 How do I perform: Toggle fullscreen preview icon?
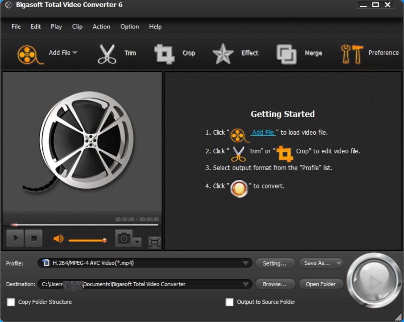pyautogui.click(x=154, y=243)
